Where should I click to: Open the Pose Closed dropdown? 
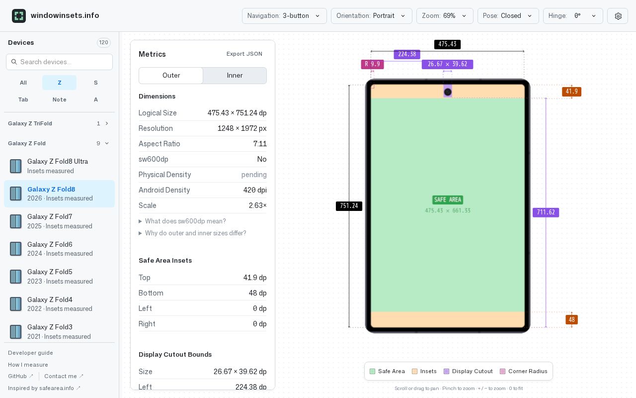pos(508,16)
